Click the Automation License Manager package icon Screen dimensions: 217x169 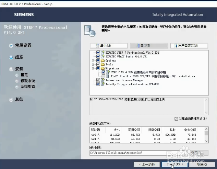[103, 80]
